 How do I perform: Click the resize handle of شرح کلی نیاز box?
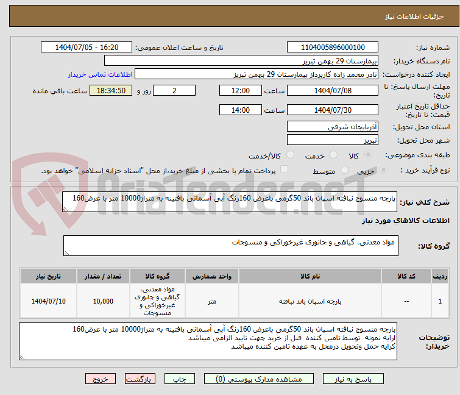65,209
